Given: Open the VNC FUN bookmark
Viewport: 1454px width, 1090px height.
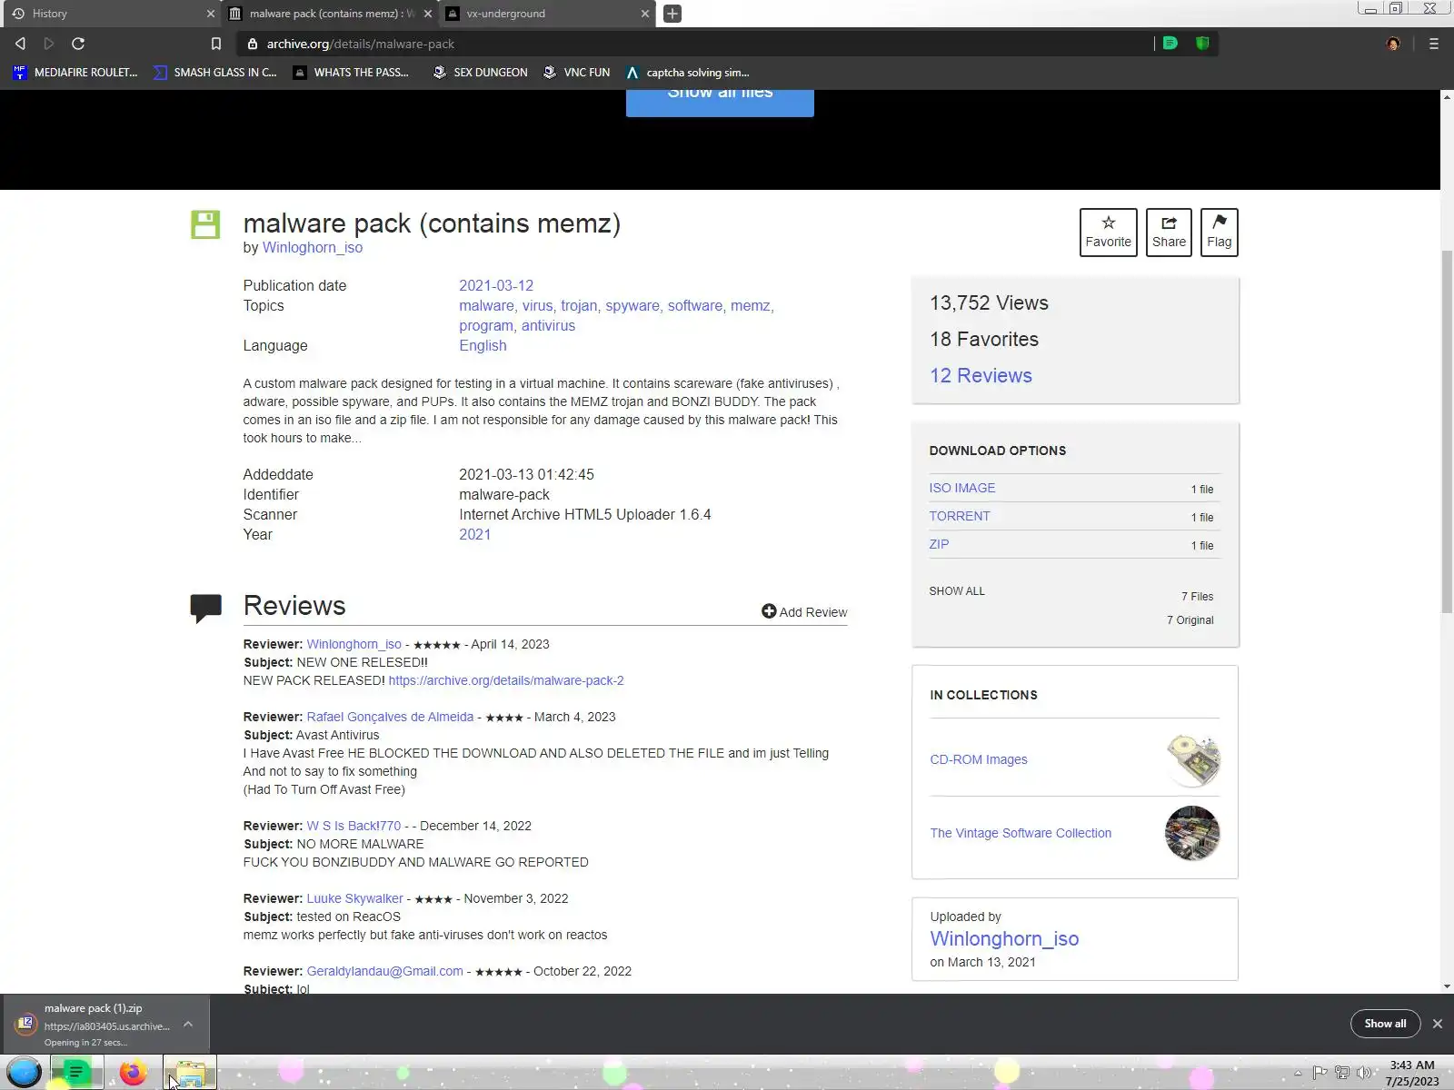Looking at the screenshot, I should [576, 73].
